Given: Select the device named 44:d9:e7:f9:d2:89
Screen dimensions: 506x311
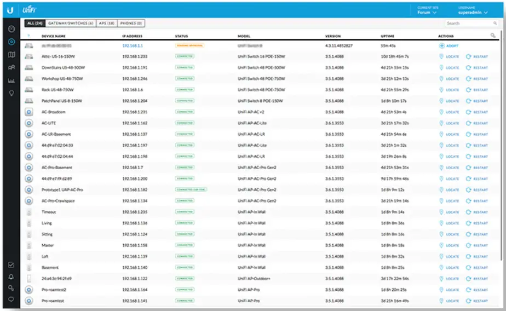Looking at the screenshot, I should click(x=57, y=178).
